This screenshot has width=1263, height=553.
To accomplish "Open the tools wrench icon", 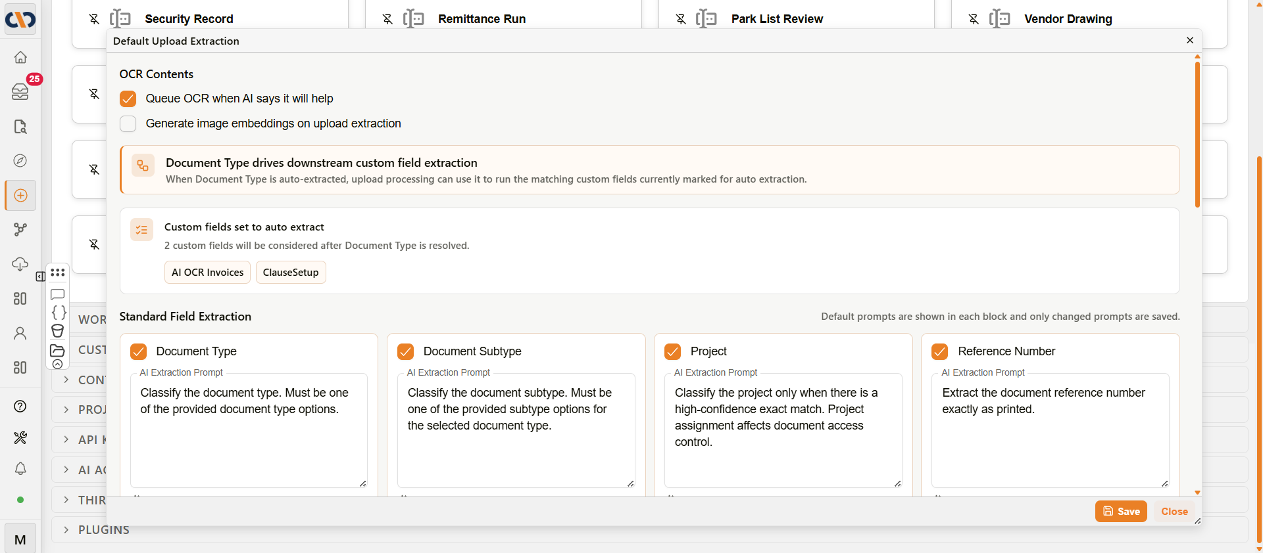I will (x=20, y=437).
